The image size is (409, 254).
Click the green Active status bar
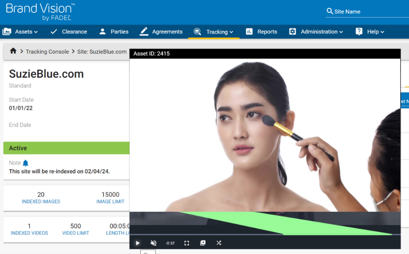tap(66, 148)
